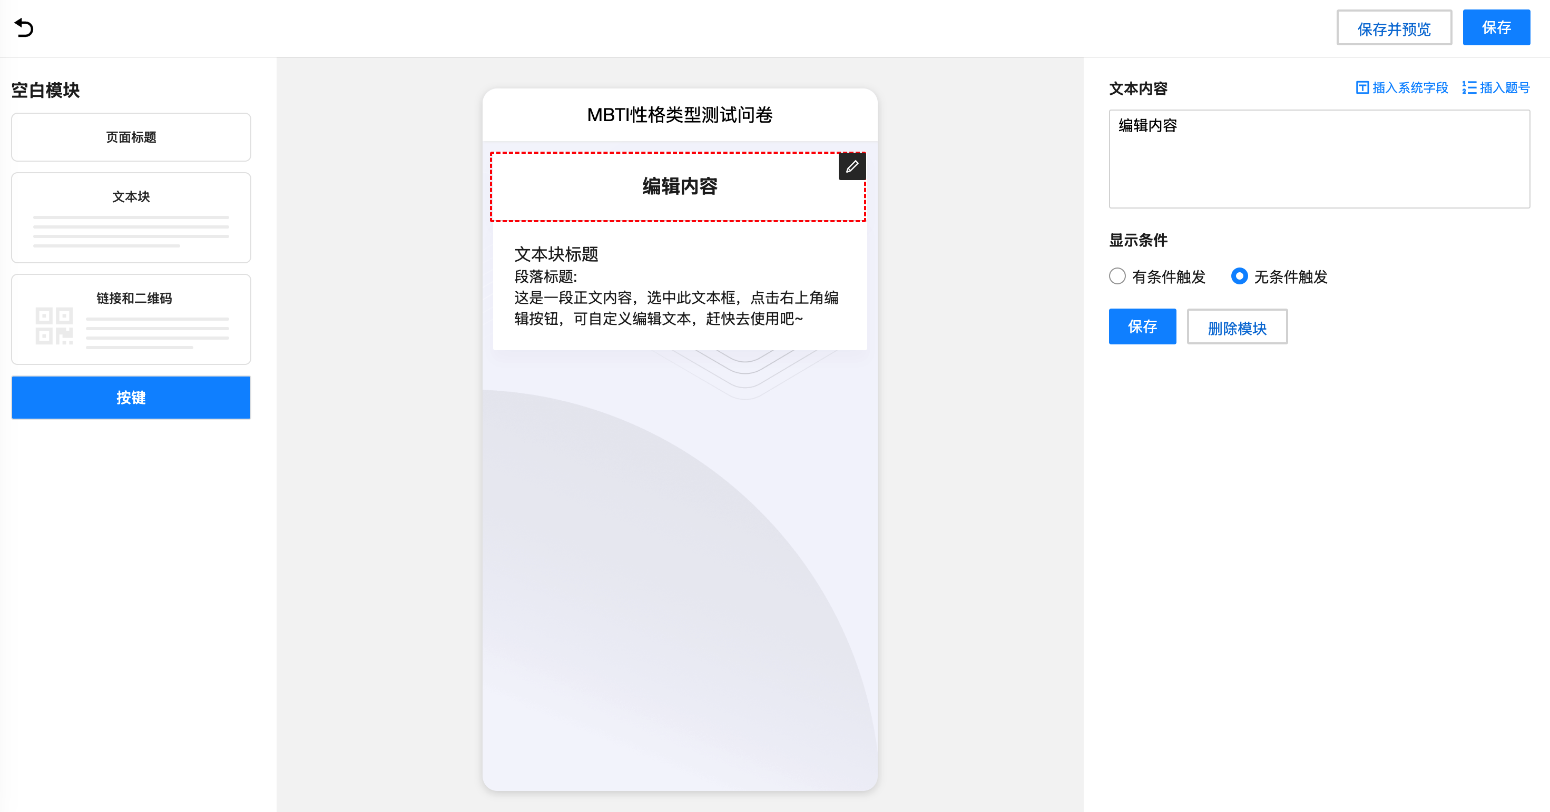The image size is (1550, 812).
Task: Click 保存 button under 显示条件
Action: (x=1142, y=326)
